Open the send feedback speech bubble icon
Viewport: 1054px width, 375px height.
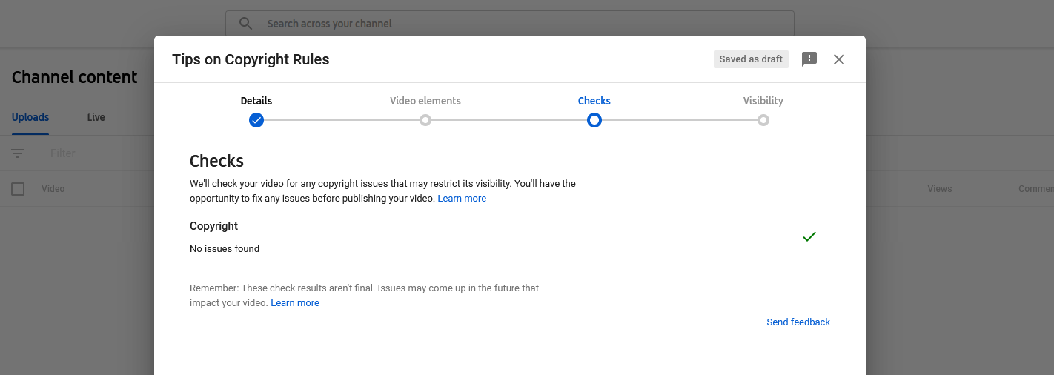(x=809, y=59)
